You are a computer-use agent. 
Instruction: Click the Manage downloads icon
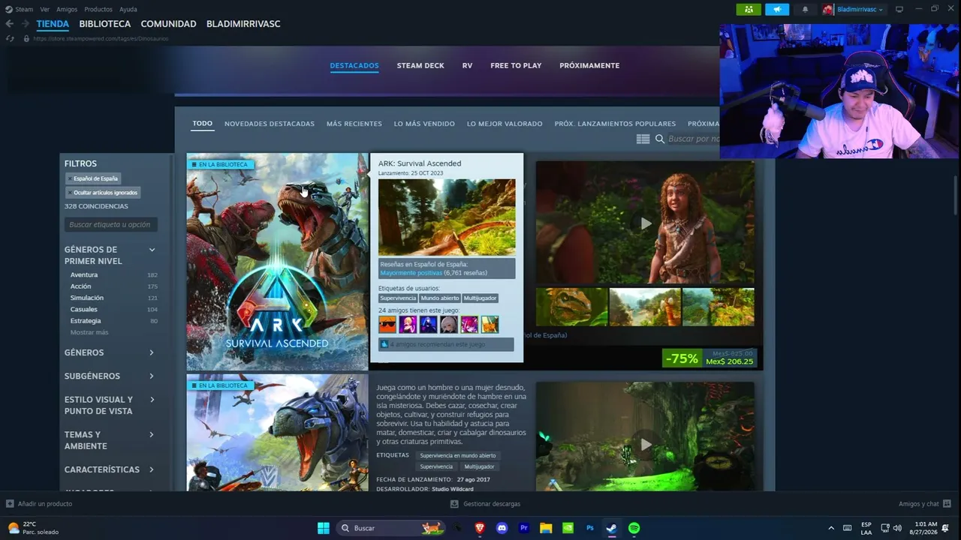454,504
